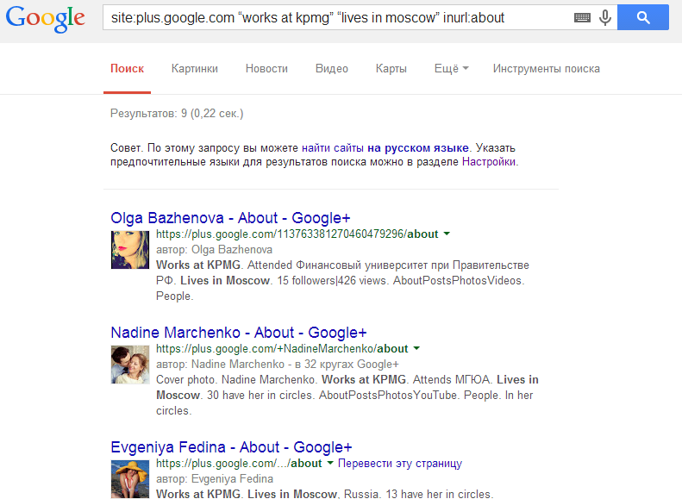The height and width of the screenshot is (499, 682).
Task: Click Evgeniya Fedina profile thumbnail
Action: click(129, 479)
